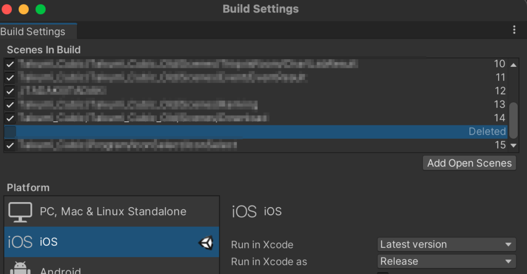Screen dimensions: 527x274
Task: Click the iOS icon in platform list
Action: click(20, 242)
